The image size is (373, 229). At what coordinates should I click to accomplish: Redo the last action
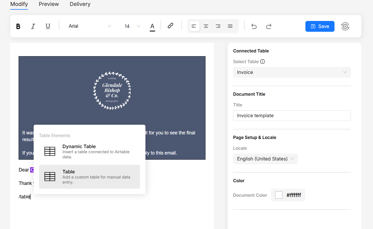(269, 26)
